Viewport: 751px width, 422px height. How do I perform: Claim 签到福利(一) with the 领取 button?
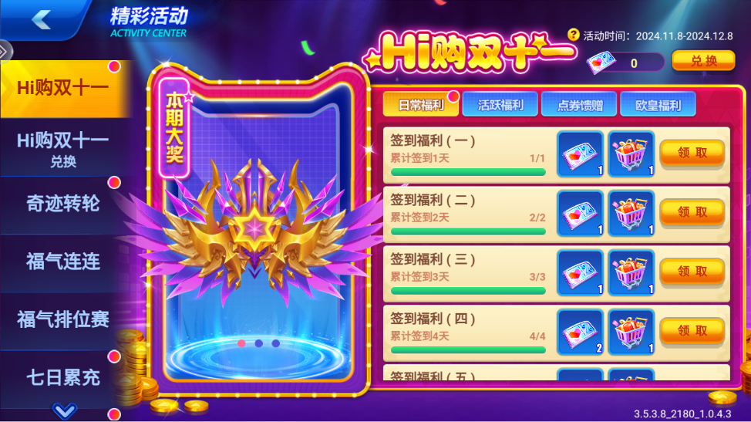point(692,154)
